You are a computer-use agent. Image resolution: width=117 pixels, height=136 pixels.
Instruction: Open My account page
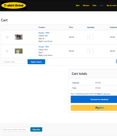click(x=111, y=5)
